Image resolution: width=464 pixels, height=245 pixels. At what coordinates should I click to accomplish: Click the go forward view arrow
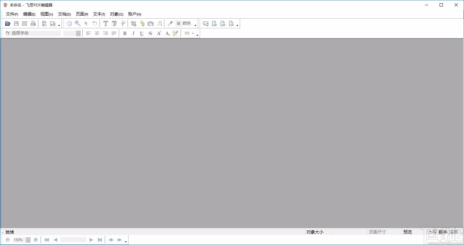point(119,240)
